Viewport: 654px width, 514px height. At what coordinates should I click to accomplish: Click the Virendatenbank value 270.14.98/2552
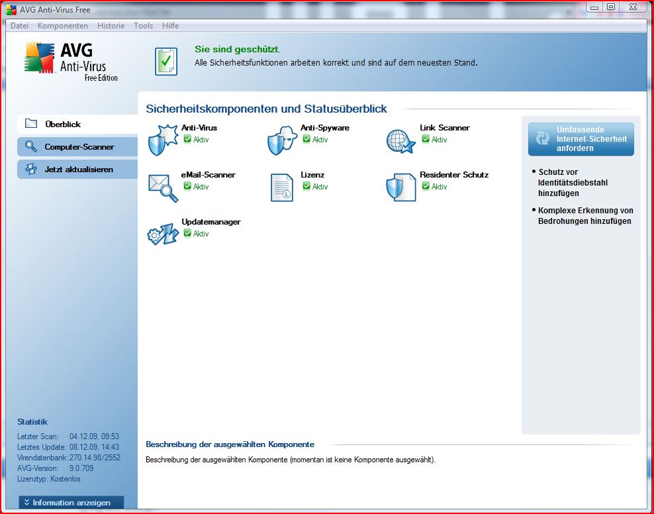point(95,458)
